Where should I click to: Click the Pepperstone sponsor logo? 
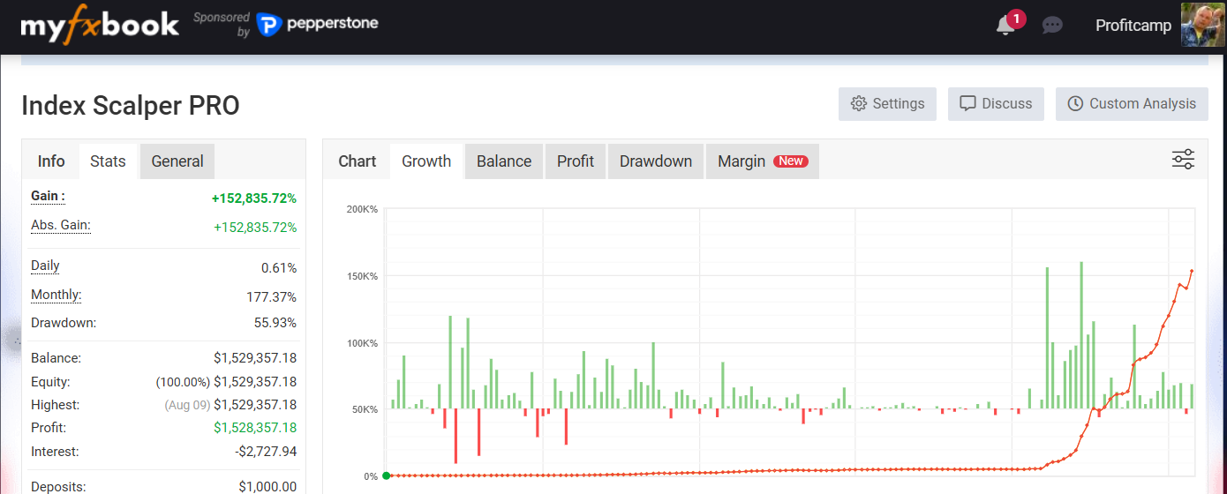(317, 24)
